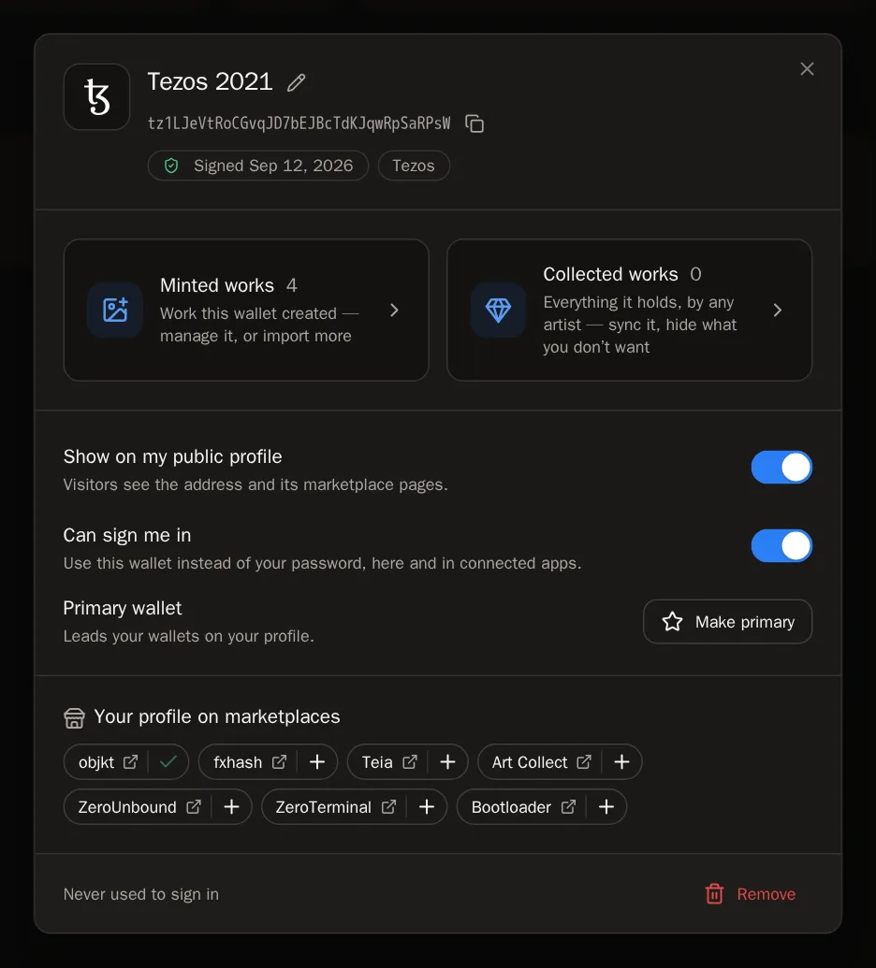Click the Make primary button
The image size is (876, 968).
click(x=728, y=622)
